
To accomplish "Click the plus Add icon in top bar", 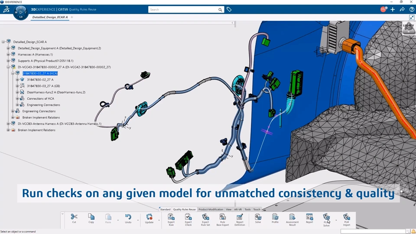I will pyautogui.click(x=393, y=10).
